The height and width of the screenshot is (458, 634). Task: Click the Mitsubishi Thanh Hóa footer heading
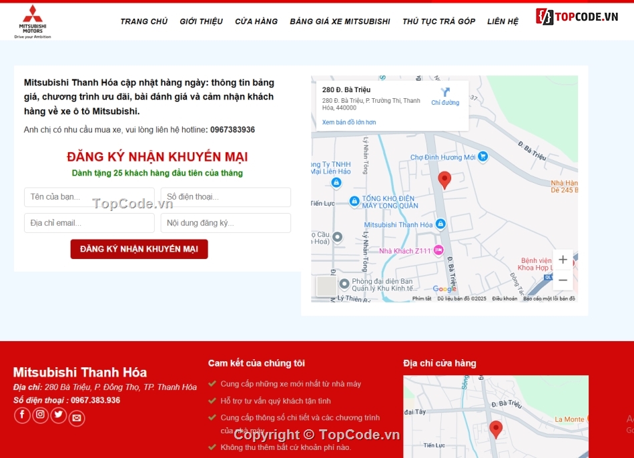coord(80,373)
